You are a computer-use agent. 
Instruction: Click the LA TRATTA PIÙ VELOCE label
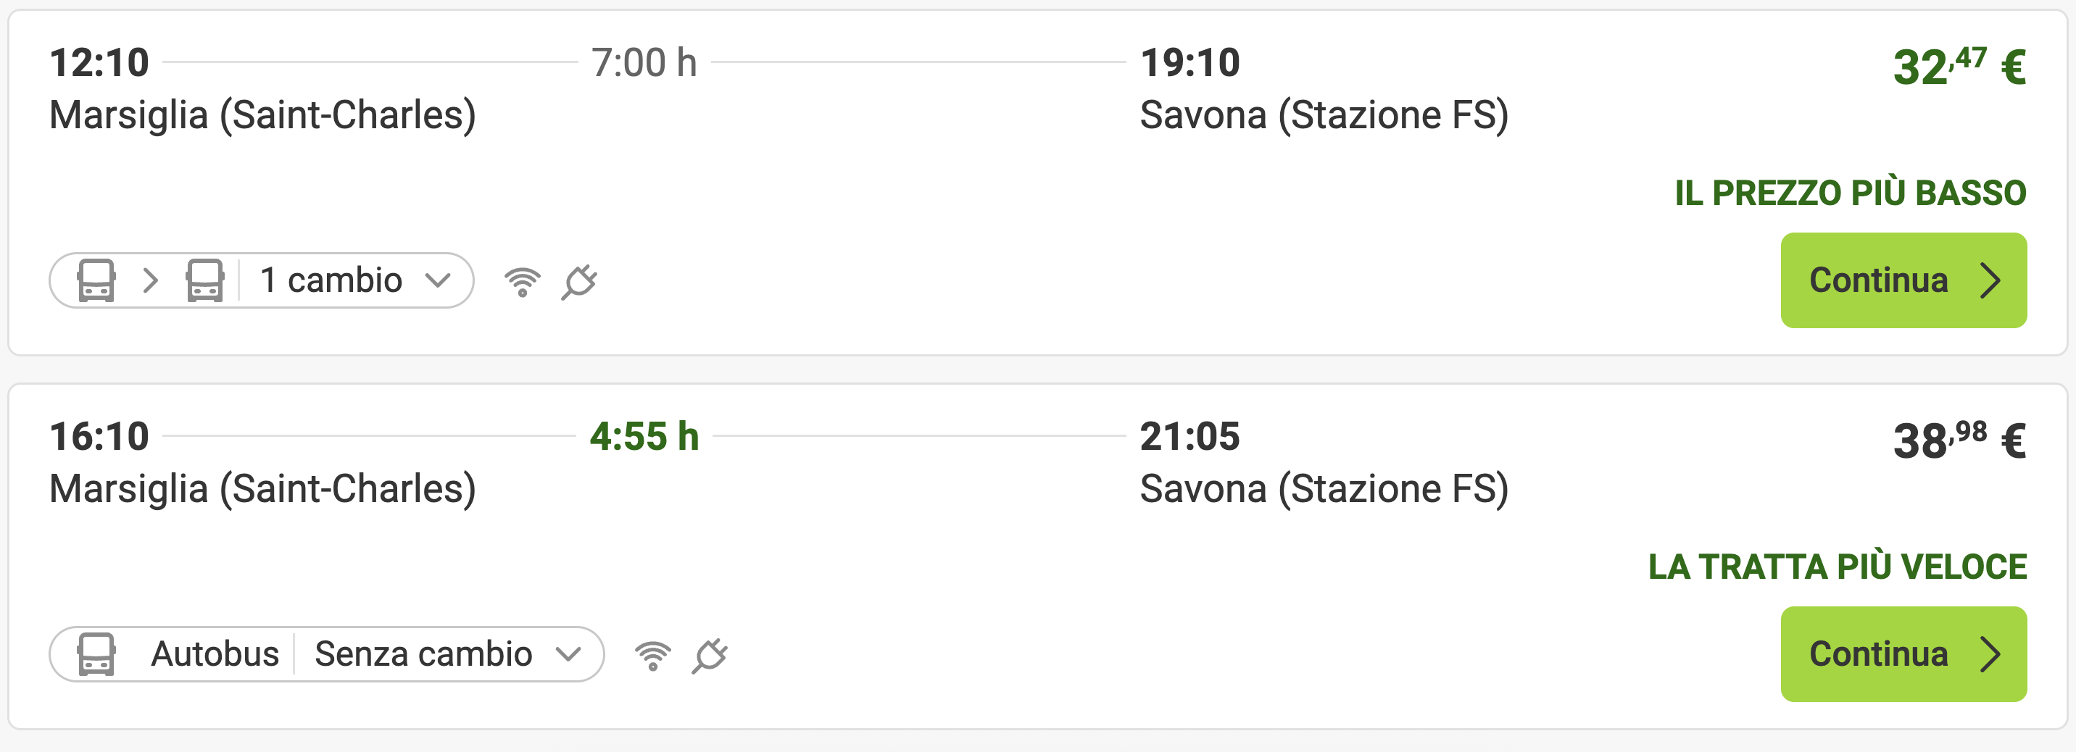point(1838,566)
